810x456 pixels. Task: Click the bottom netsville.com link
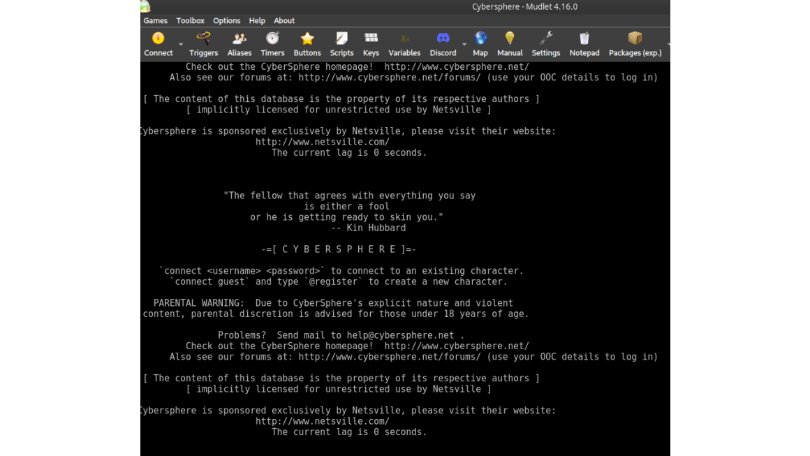[x=323, y=421]
